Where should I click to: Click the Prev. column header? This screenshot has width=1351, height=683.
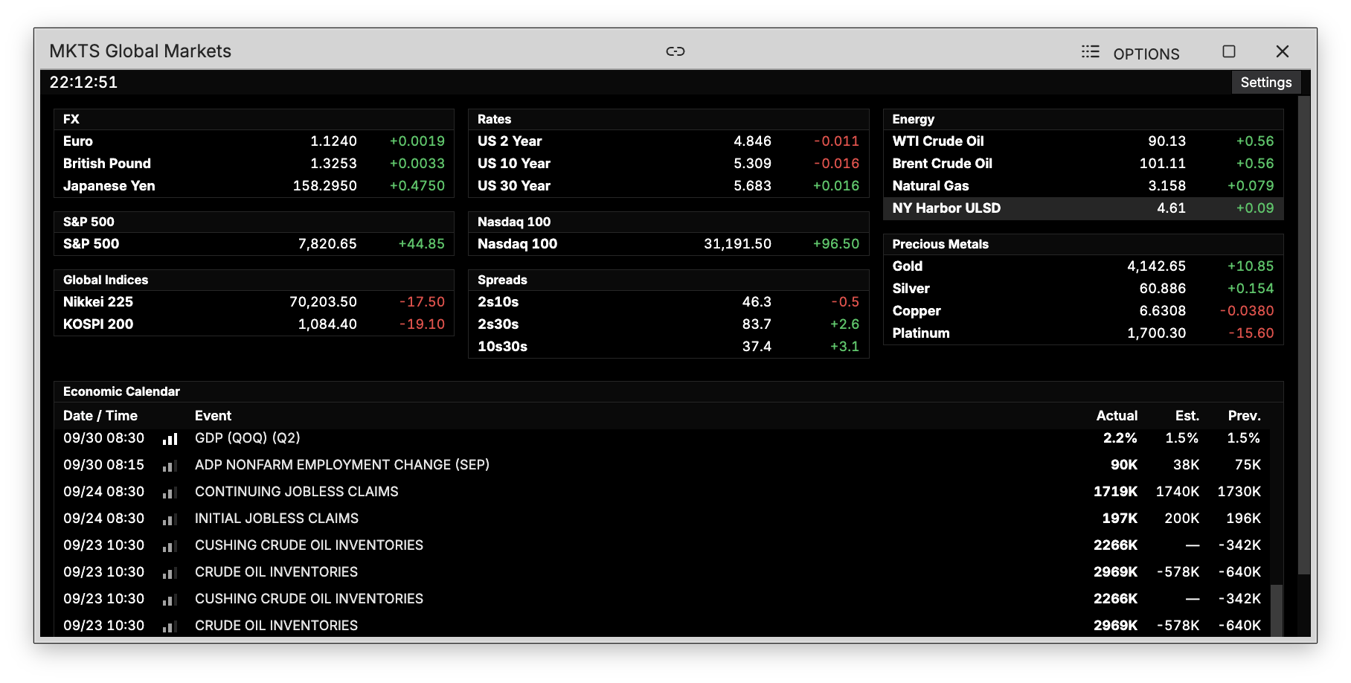click(1244, 416)
